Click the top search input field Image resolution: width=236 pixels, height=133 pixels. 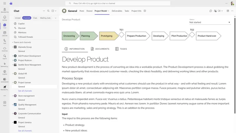(118, 3)
